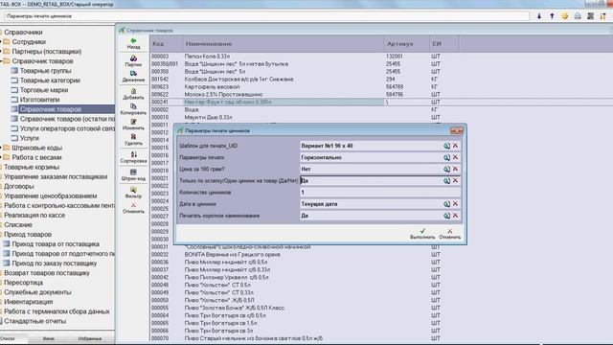This screenshot has width=613, height=345.
Task: Click the down arrow icon in top toolbar
Action: coord(539,16)
